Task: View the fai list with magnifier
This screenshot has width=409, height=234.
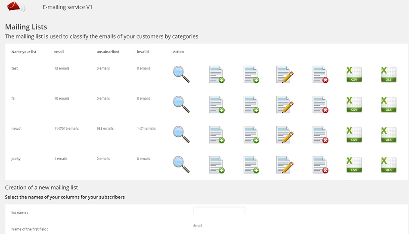Action: click(x=181, y=104)
